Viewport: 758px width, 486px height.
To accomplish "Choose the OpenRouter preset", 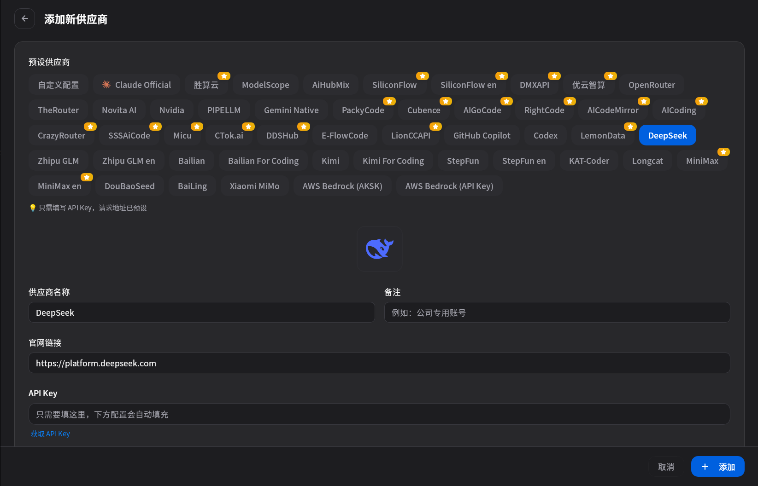I will (x=652, y=85).
